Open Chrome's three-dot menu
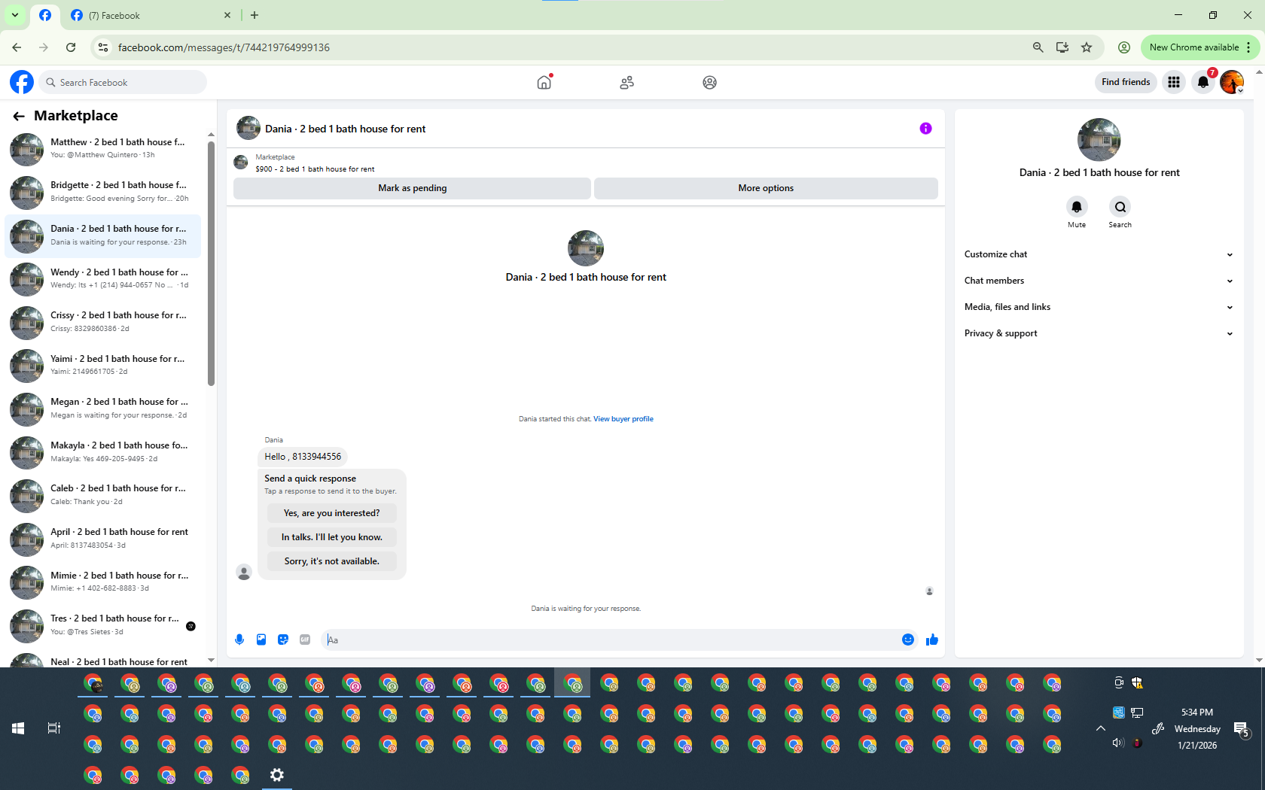 1248,47
